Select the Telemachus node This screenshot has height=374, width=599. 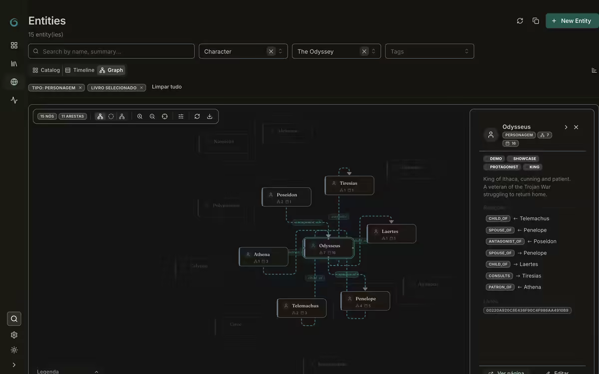coord(302,308)
